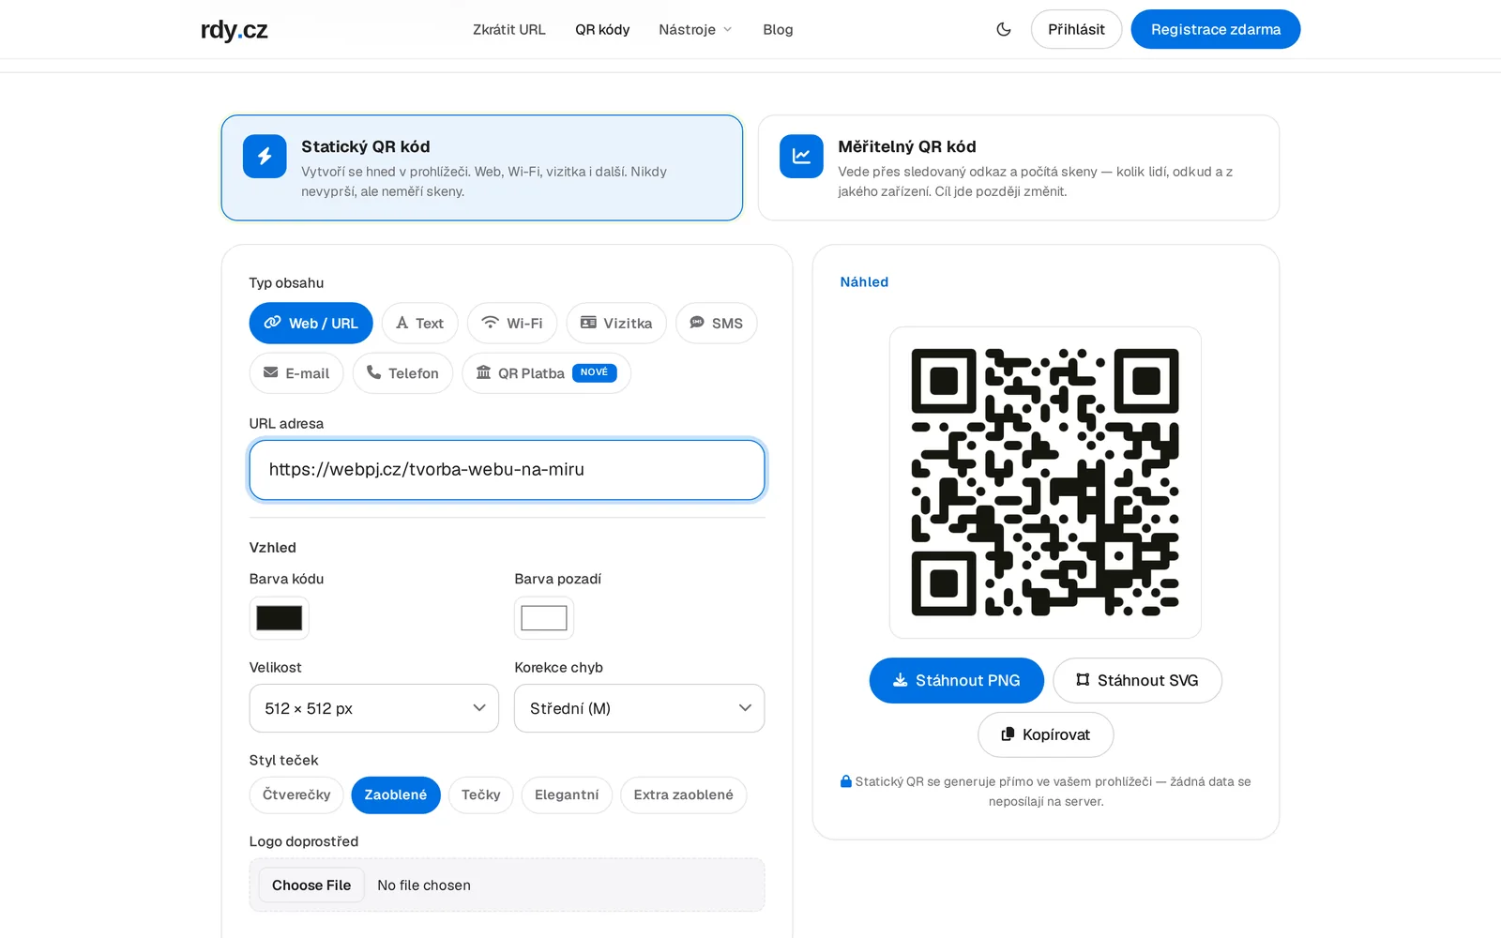
Task: Select Web / URL content type
Action: 311,323
